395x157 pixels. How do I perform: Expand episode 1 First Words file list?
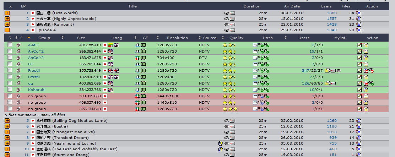tap(7, 13)
